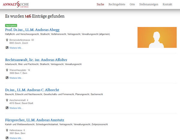Open Weitere Info for Andreas Amstutz
This screenshot has width=180, height=140.
[16, 138]
